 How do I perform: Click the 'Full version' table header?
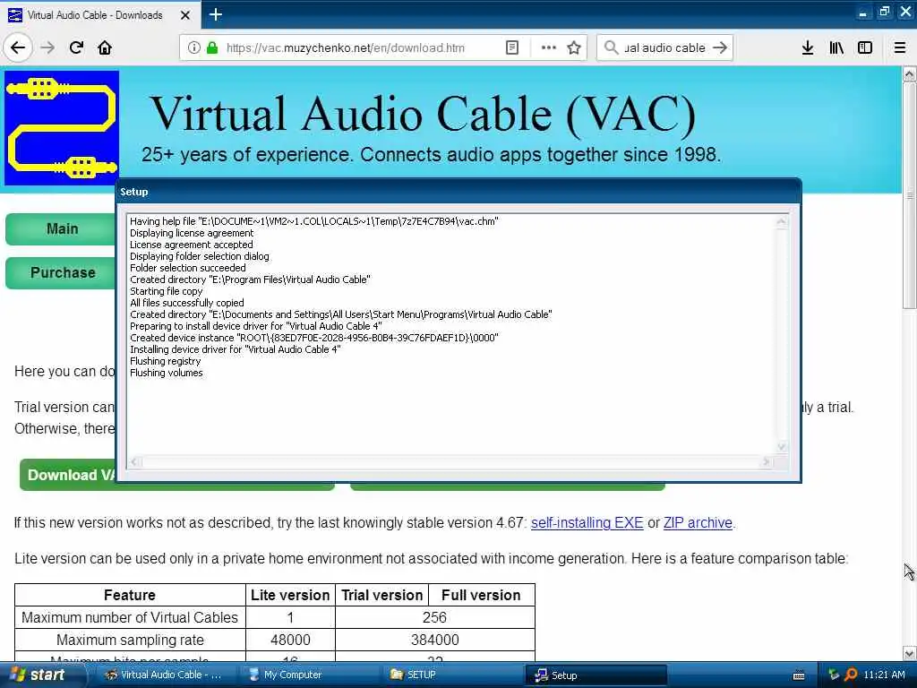click(481, 595)
